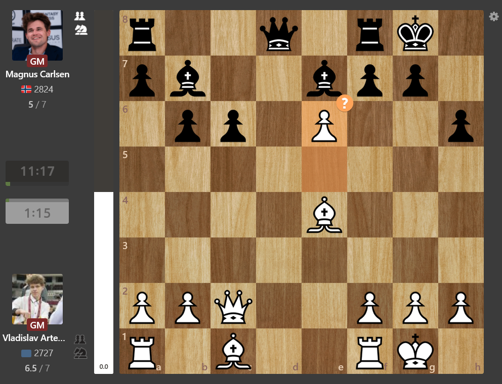Select the black pawn on g7

[415, 80]
